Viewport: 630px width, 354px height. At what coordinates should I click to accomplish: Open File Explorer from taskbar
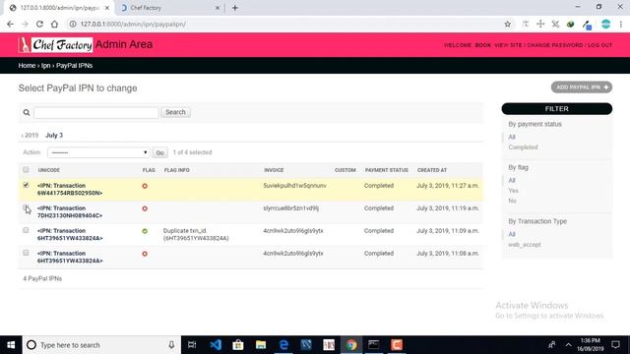261,345
